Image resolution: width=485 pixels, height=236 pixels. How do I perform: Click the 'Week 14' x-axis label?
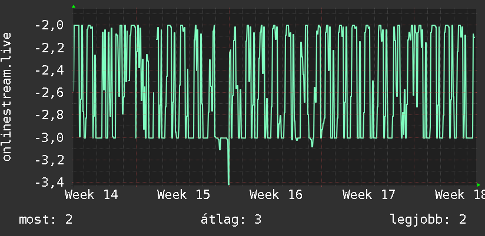pyautogui.click(x=91, y=195)
